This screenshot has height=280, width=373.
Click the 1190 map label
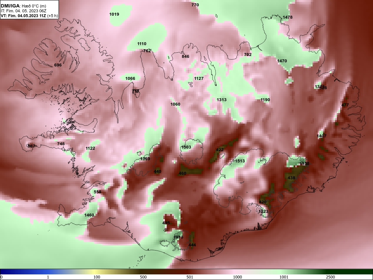pyautogui.click(x=265, y=100)
